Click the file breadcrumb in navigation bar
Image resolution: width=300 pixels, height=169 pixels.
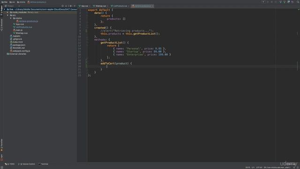pos(37,2)
